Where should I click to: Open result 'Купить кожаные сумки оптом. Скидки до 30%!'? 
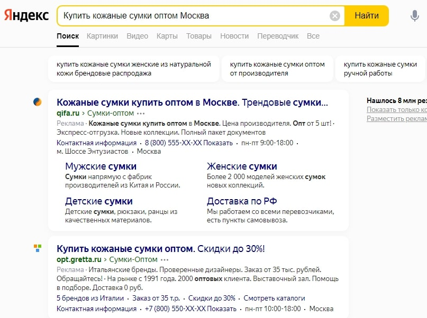(x=161, y=249)
